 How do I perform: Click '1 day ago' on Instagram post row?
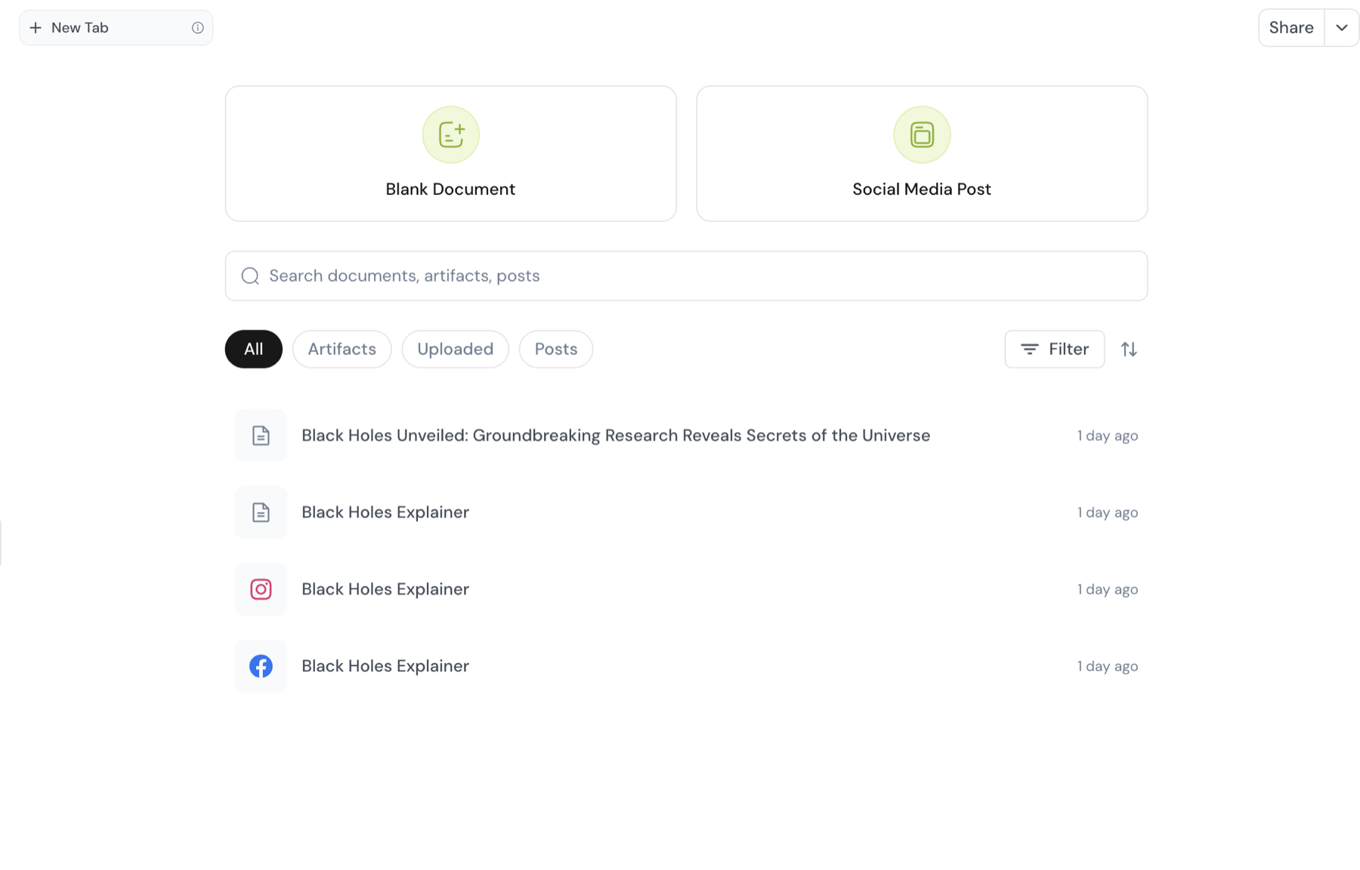pyautogui.click(x=1108, y=589)
